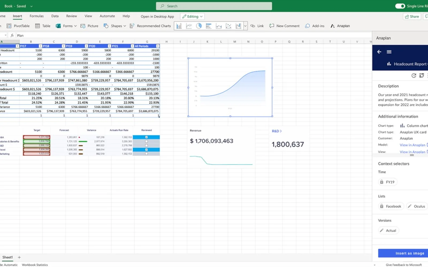Image resolution: width=428 pixels, height=267 pixels.
Task: Click the pivot swap icon in Anaplan panel
Action: (x=422, y=76)
